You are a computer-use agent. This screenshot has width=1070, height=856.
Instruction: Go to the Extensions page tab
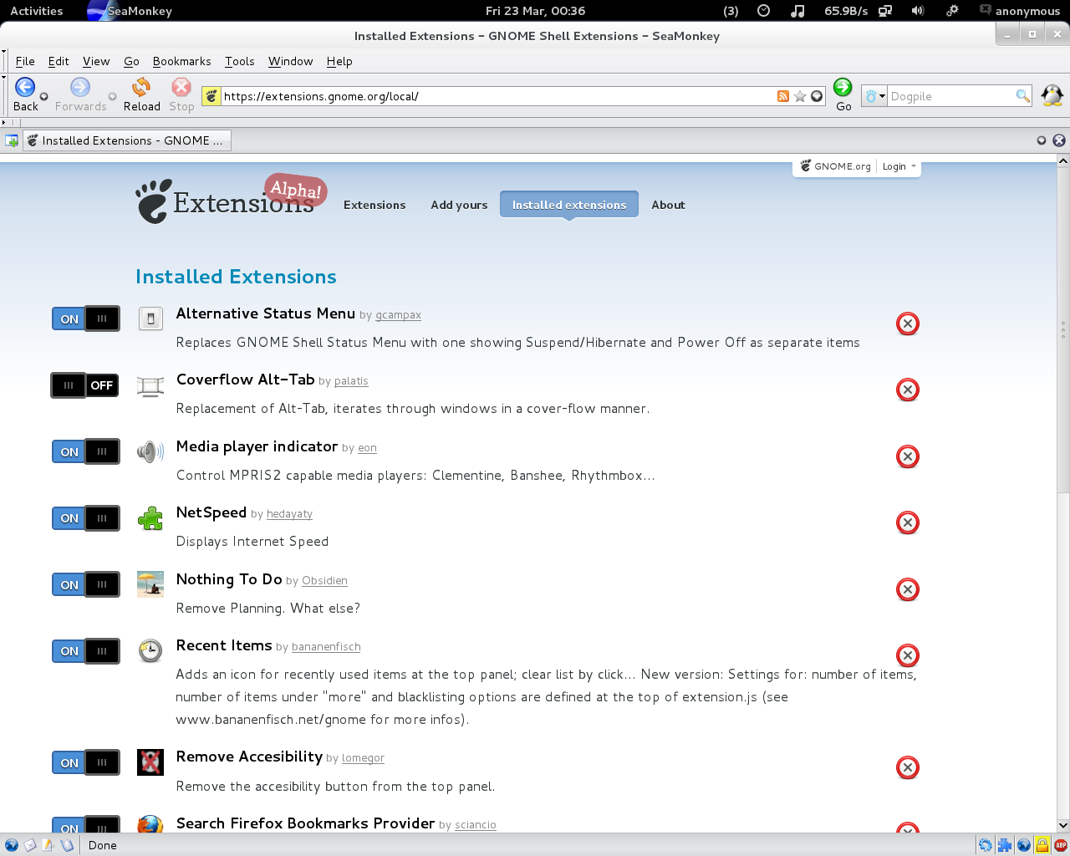click(x=374, y=205)
